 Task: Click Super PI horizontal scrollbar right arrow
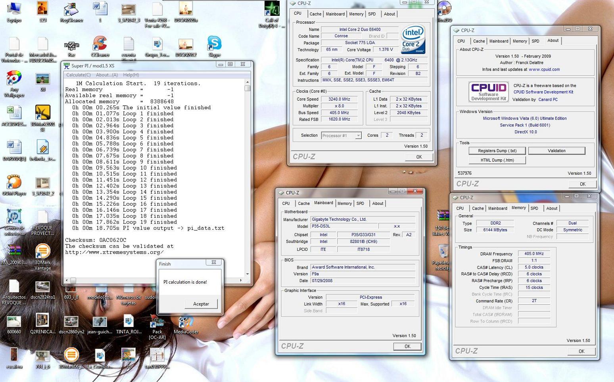[x=240, y=280]
